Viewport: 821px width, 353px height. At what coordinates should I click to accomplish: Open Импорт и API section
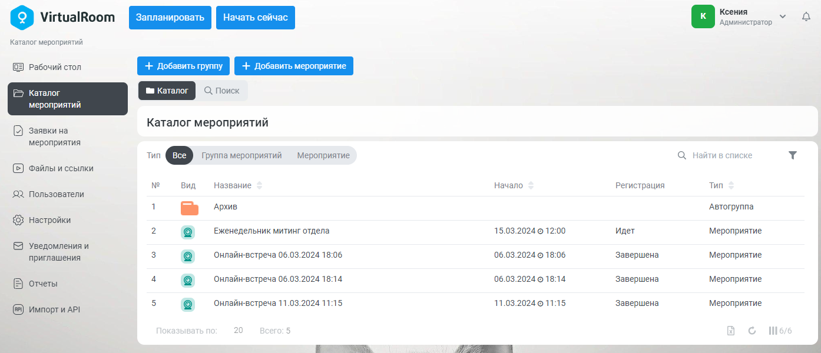tap(68, 309)
